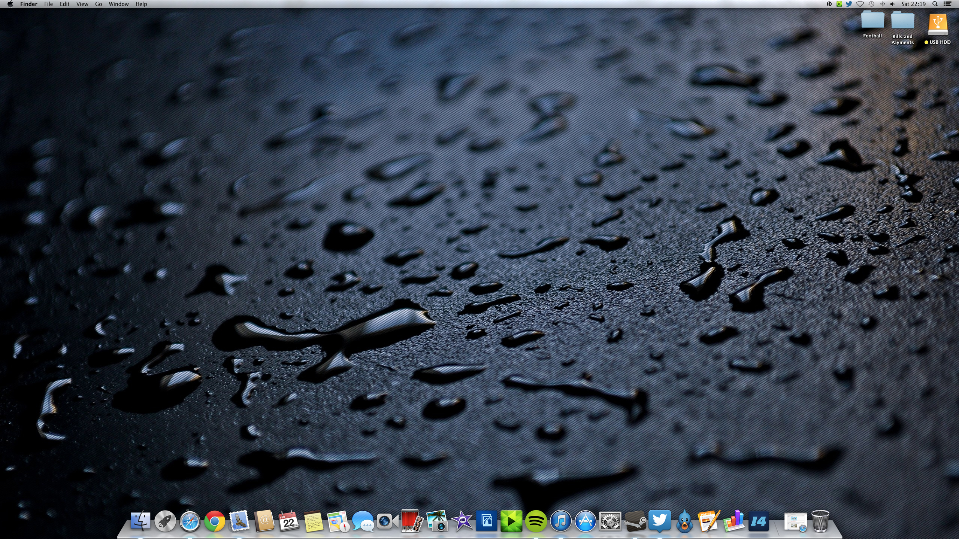Open Notification Center list icon
The height and width of the screenshot is (539, 959).
pyautogui.click(x=947, y=4)
